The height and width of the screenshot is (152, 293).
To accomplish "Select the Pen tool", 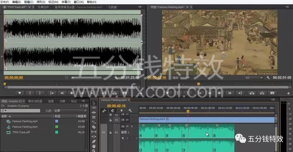I will [94, 141].
